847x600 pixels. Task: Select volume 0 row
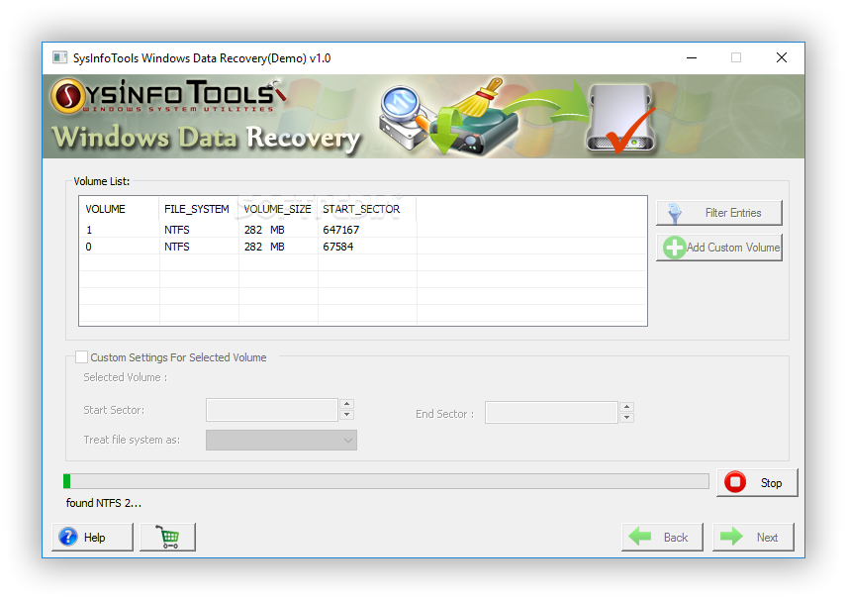coord(363,247)
